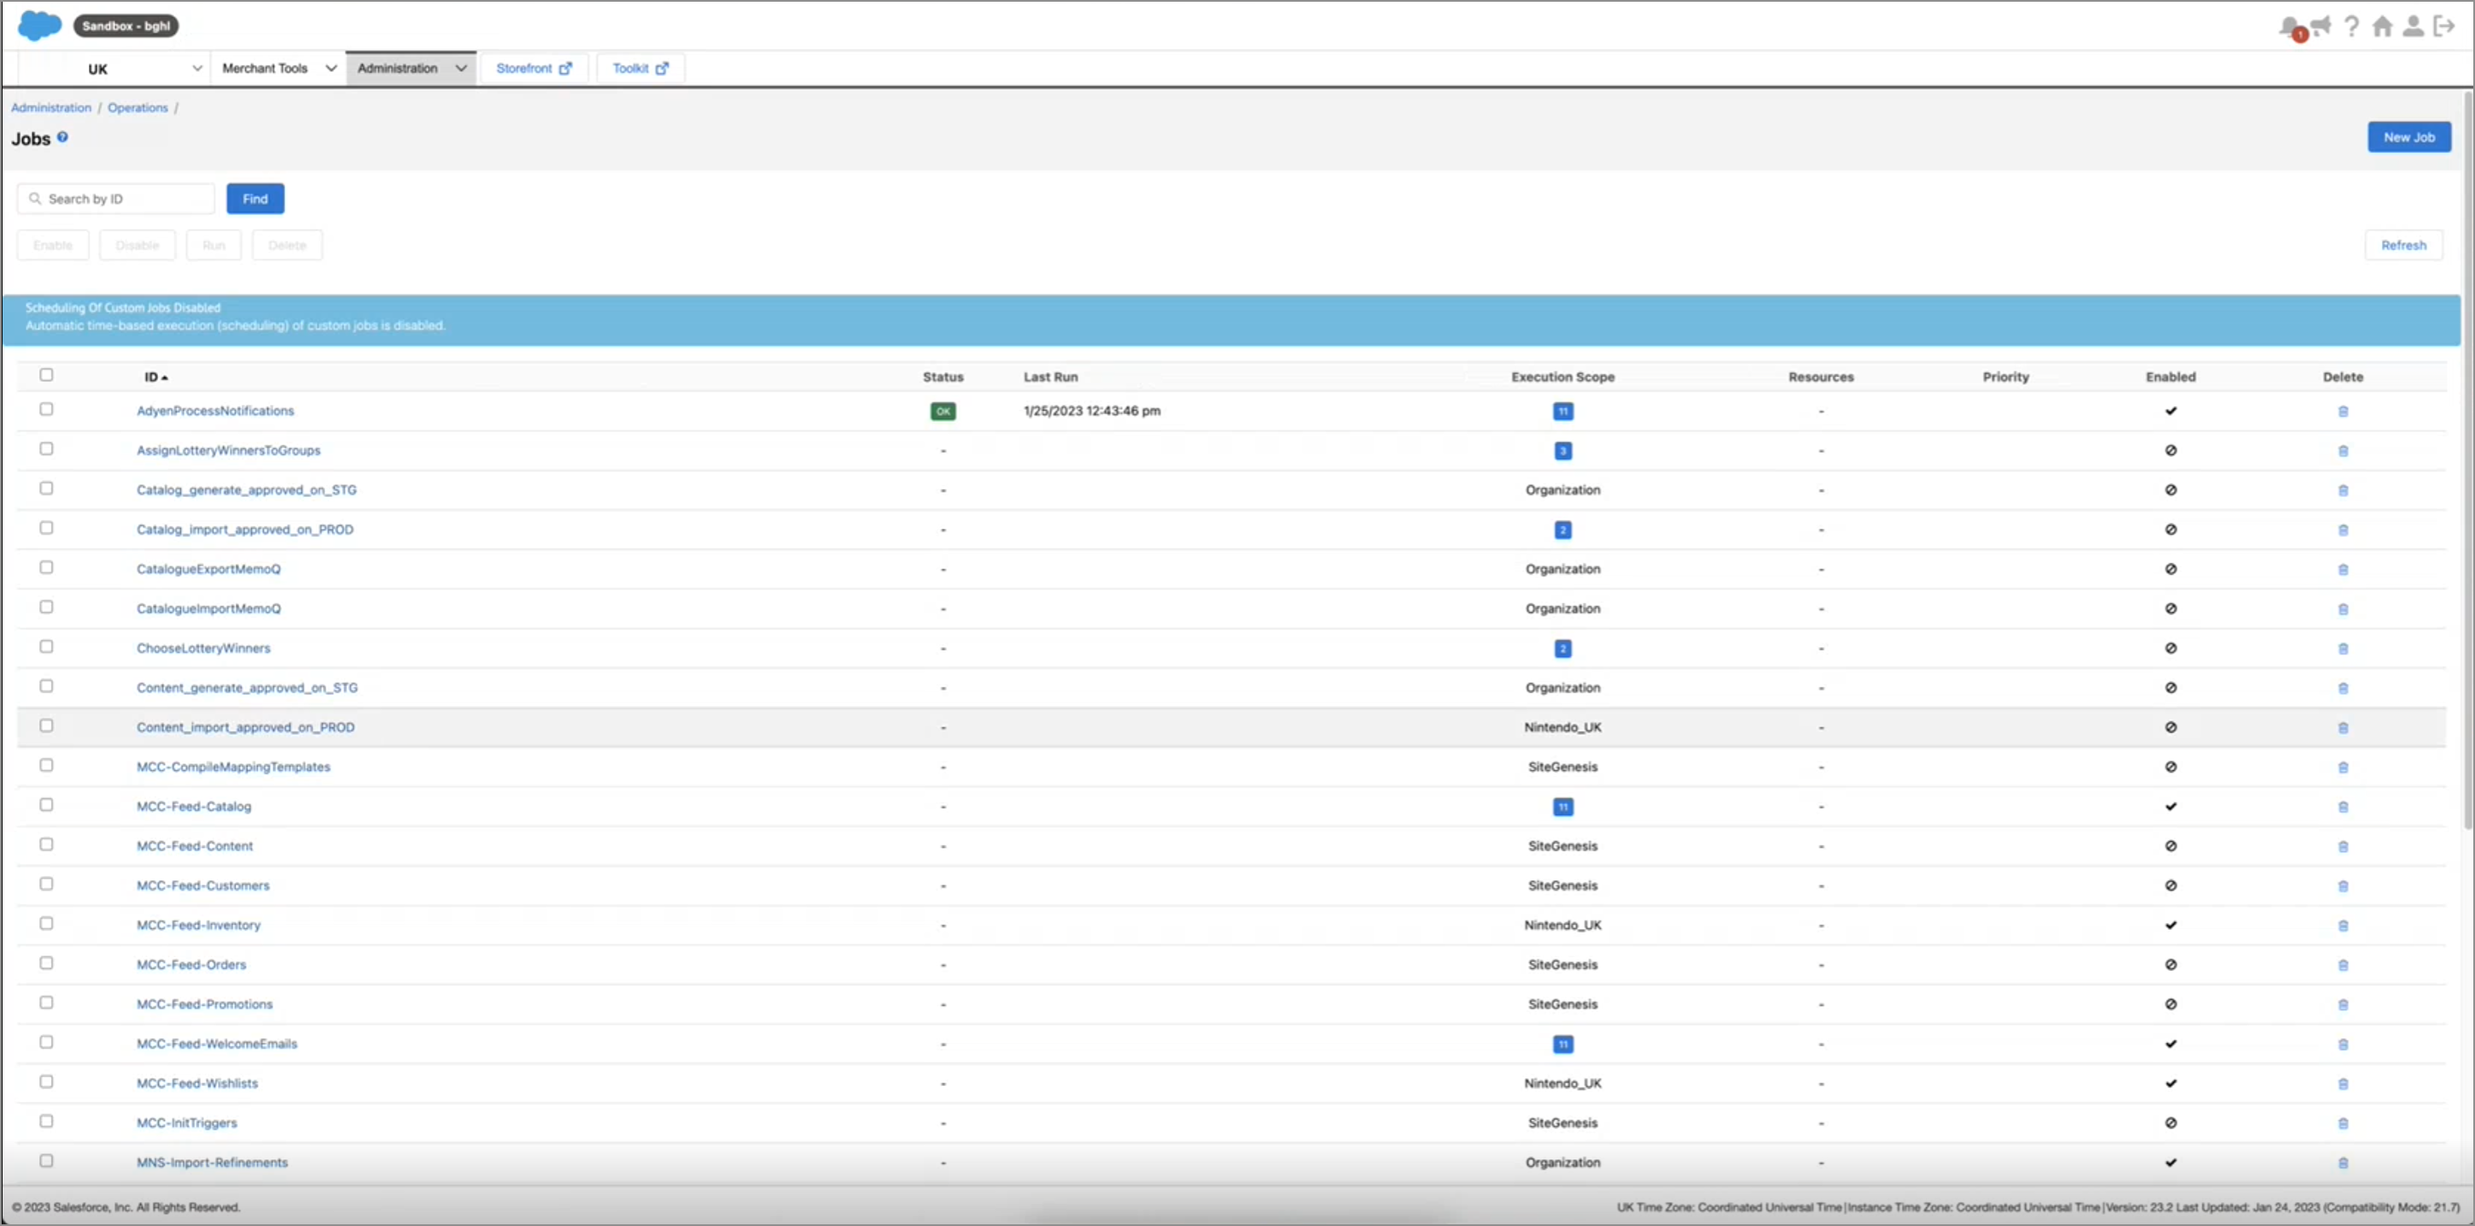Open the MCC-Feed-Promotions job link

pyautogui.click(x=205, y=1005)
